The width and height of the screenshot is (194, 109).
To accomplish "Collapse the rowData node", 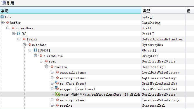I will (46, 67).
